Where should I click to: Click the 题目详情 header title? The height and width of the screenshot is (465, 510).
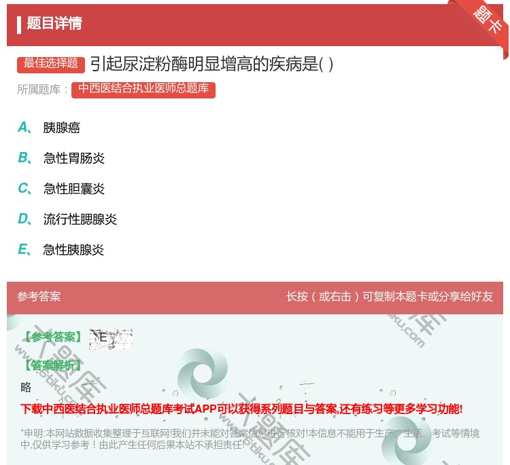[54, 24]
